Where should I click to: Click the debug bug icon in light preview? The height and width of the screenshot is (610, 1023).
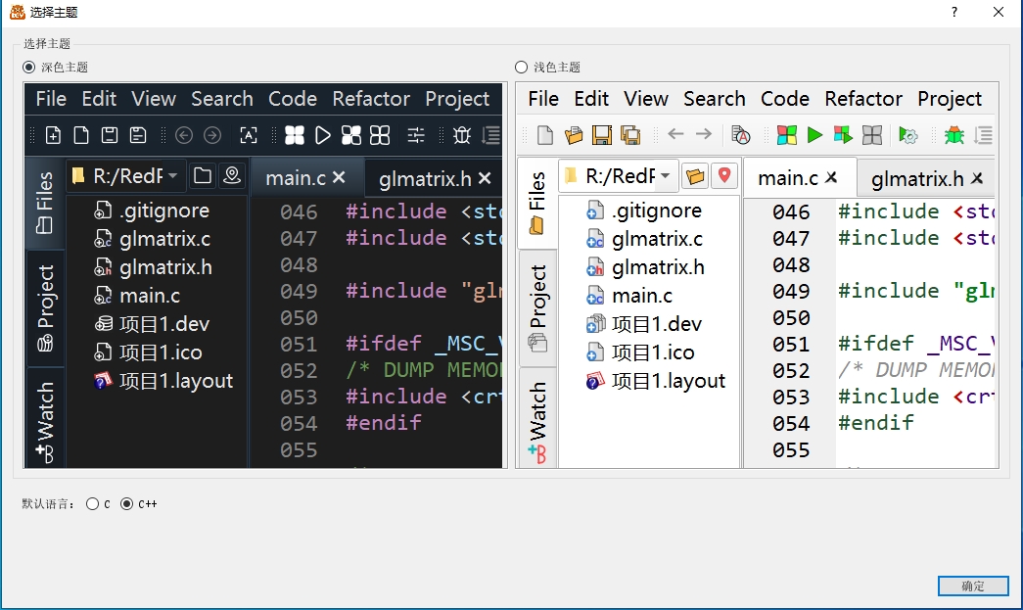pyautogui.click(x=953, y=135)
